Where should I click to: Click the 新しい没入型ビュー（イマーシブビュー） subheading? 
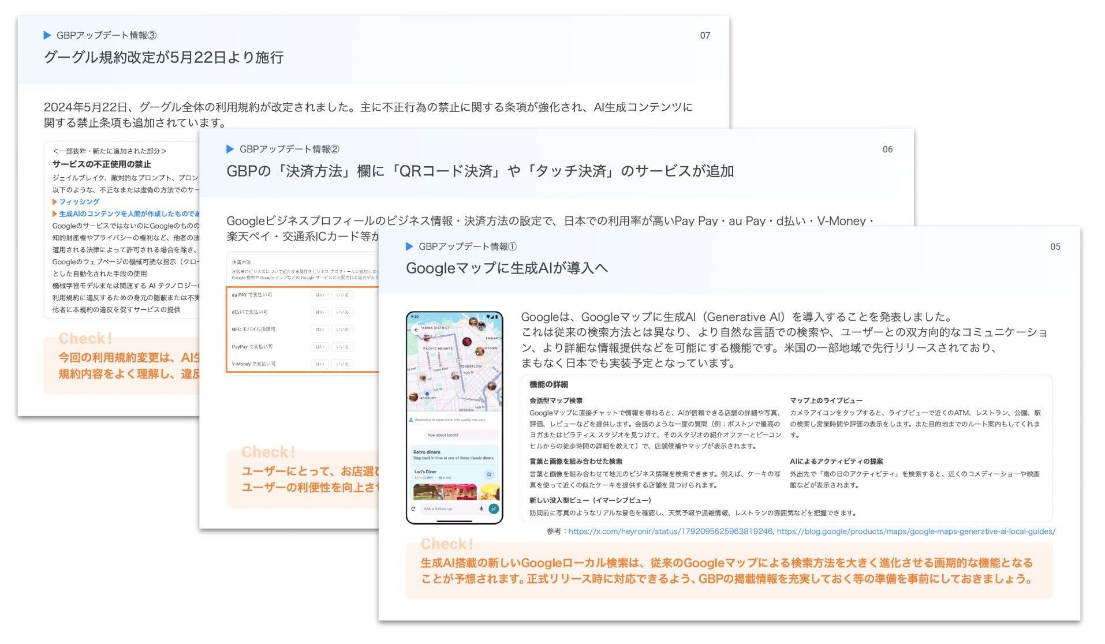coord(591,500)
